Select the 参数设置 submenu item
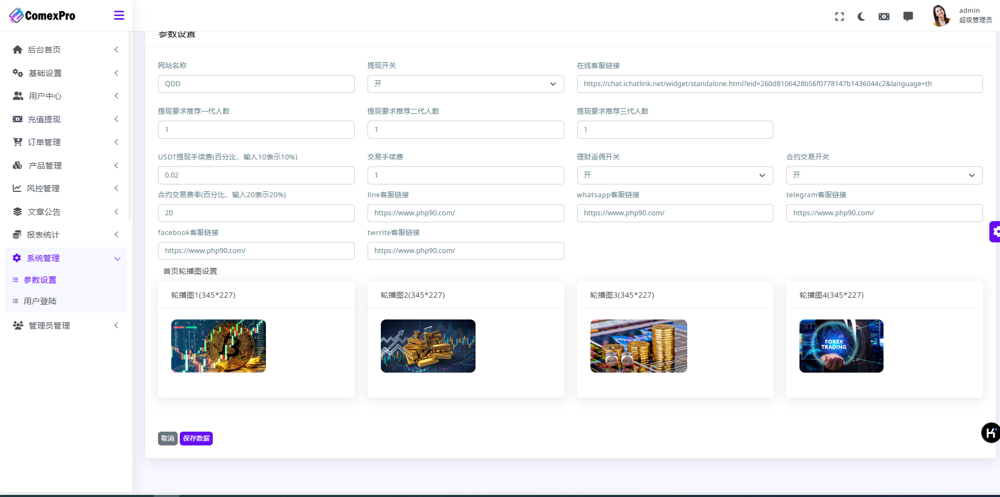The image size is (1000, 497). pos(40,280)
